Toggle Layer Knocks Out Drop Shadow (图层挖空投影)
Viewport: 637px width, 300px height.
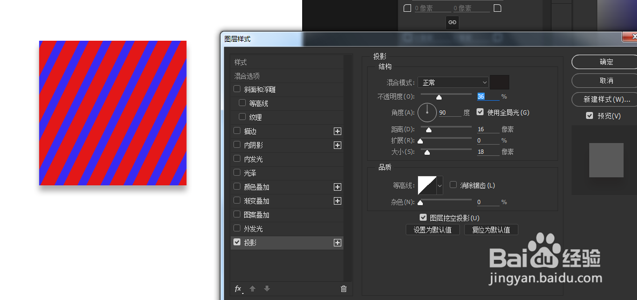click(423, 217)
